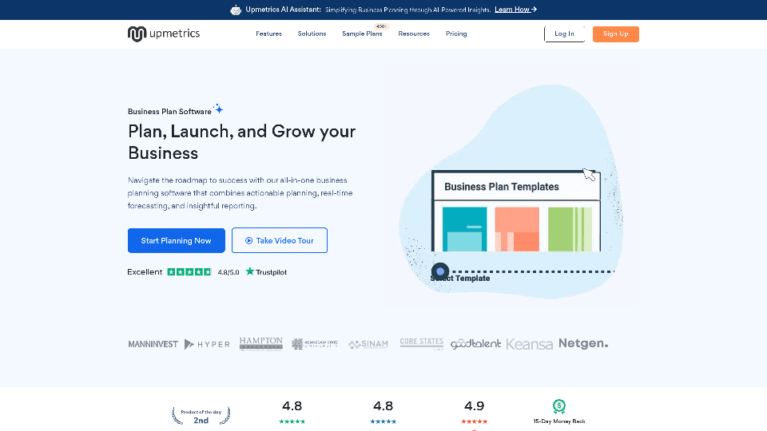The image size is (767, 431).
Task: Click the Keansa logo
Action: point(529,344)
